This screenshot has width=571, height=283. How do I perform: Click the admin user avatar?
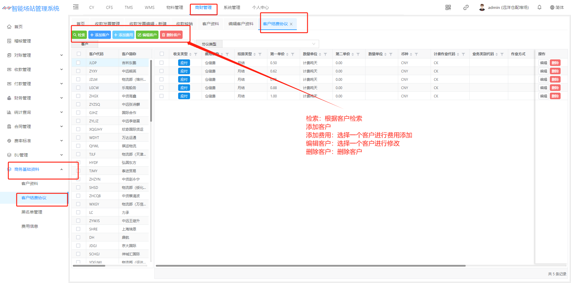[x=482, y=7]
